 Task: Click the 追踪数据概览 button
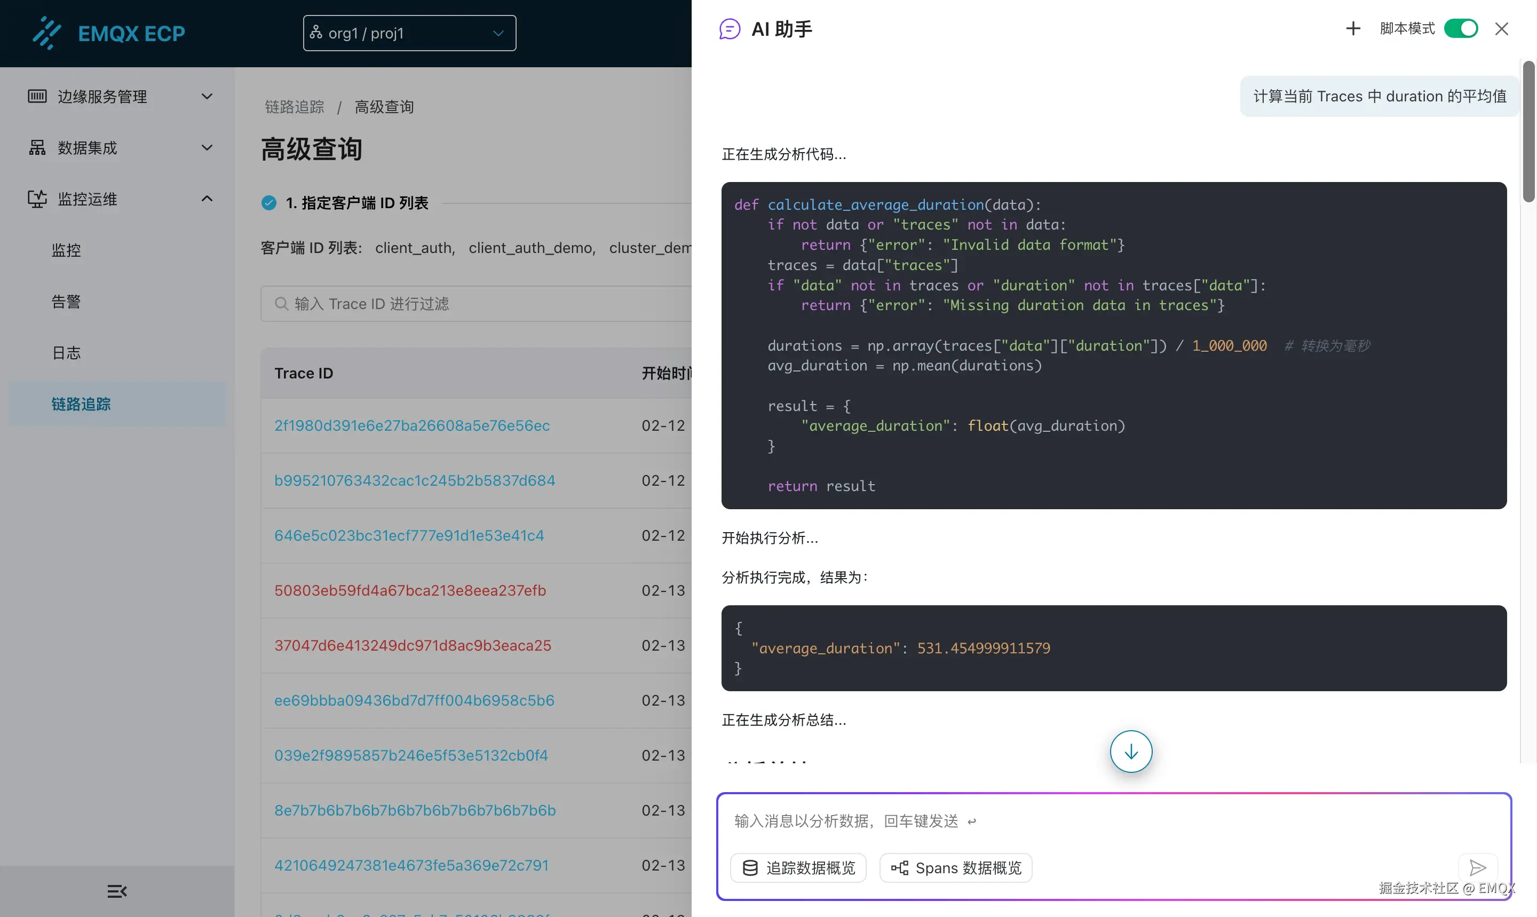pyautogui.click(x=798, y=867)
